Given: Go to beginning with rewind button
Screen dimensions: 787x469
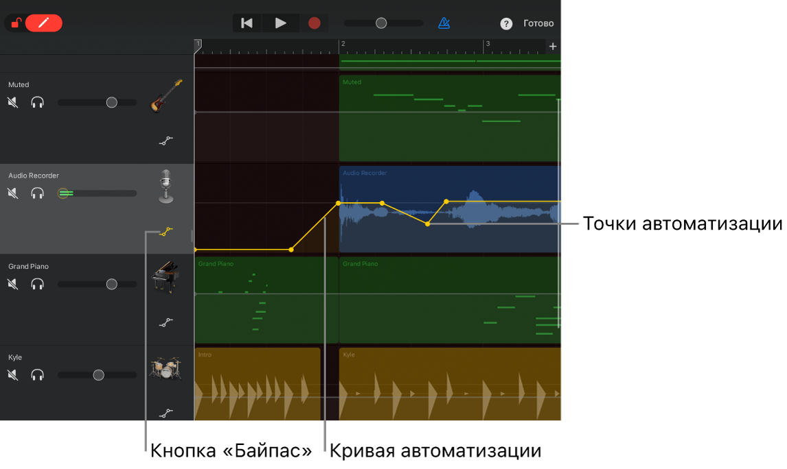Looking at the screenshot, I should pos(247,23).
